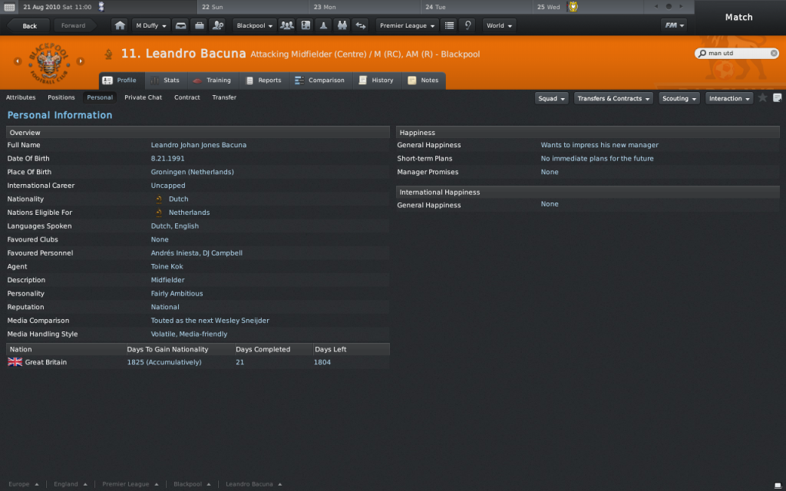Open the manager person-search icon
This screenshot has width=786, height=491.
(218, 25)
